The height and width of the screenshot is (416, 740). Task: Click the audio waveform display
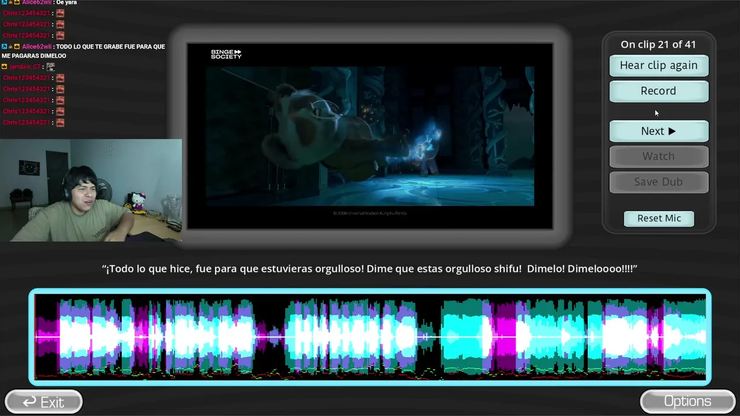click(370, 337)
